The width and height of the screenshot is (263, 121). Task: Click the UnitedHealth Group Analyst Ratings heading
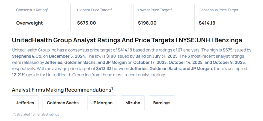(x=127, y=40)
